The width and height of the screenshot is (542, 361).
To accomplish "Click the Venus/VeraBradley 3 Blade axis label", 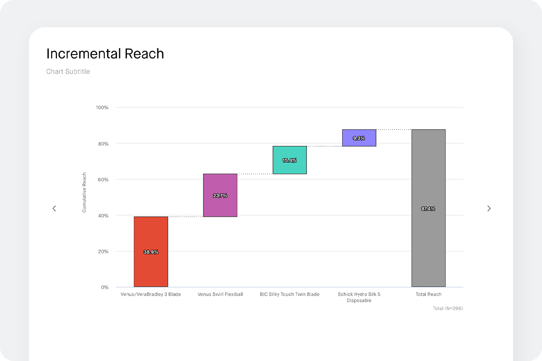I will [x=151, y=294].
